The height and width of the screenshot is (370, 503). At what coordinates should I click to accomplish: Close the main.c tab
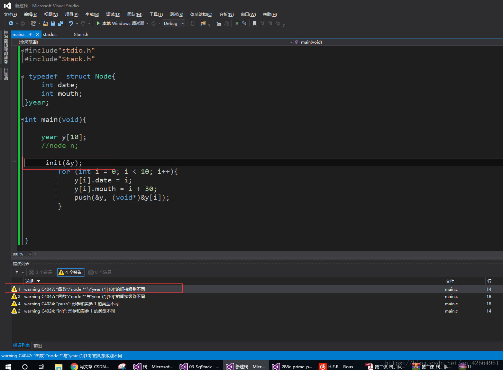click(x=37, y=35)
